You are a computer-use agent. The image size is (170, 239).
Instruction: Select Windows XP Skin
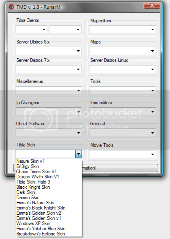pyautogui.click(x=49, y=223)
